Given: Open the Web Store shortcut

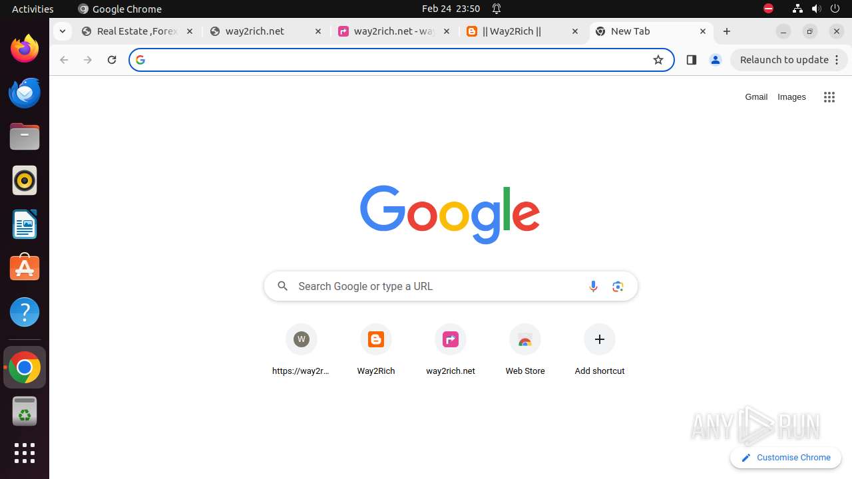Looking at the screenshot, I should coord(525,351).
